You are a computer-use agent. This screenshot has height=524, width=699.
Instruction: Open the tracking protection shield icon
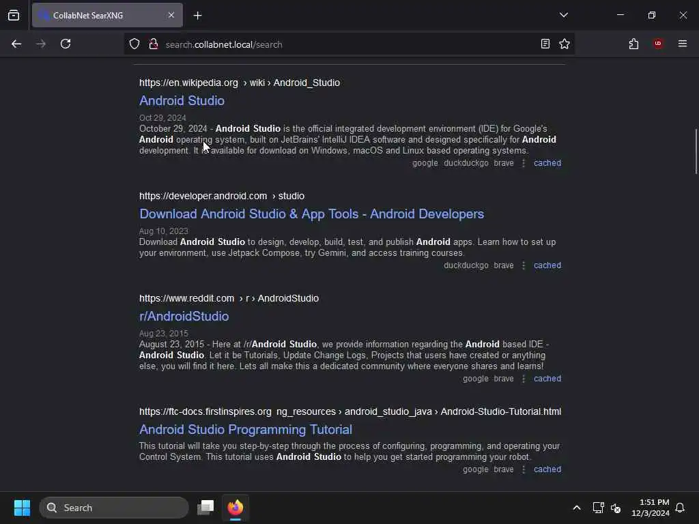(x=134, y=44)
